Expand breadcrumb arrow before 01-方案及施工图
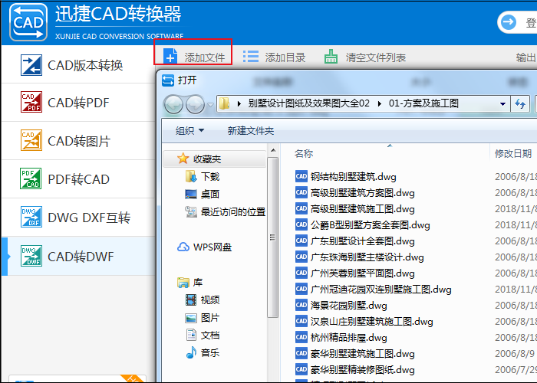 pos(380,103)
